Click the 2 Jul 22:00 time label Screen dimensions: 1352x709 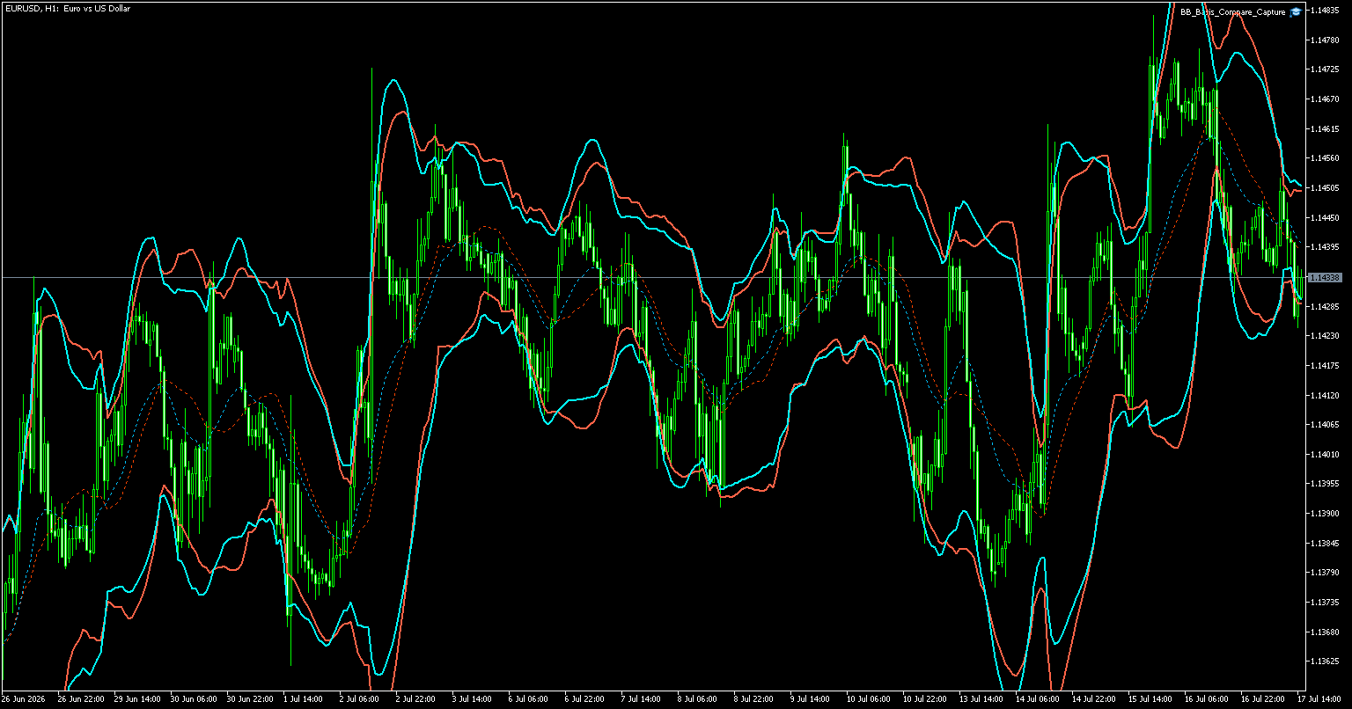pyautogui.click(x=416, y=699)
